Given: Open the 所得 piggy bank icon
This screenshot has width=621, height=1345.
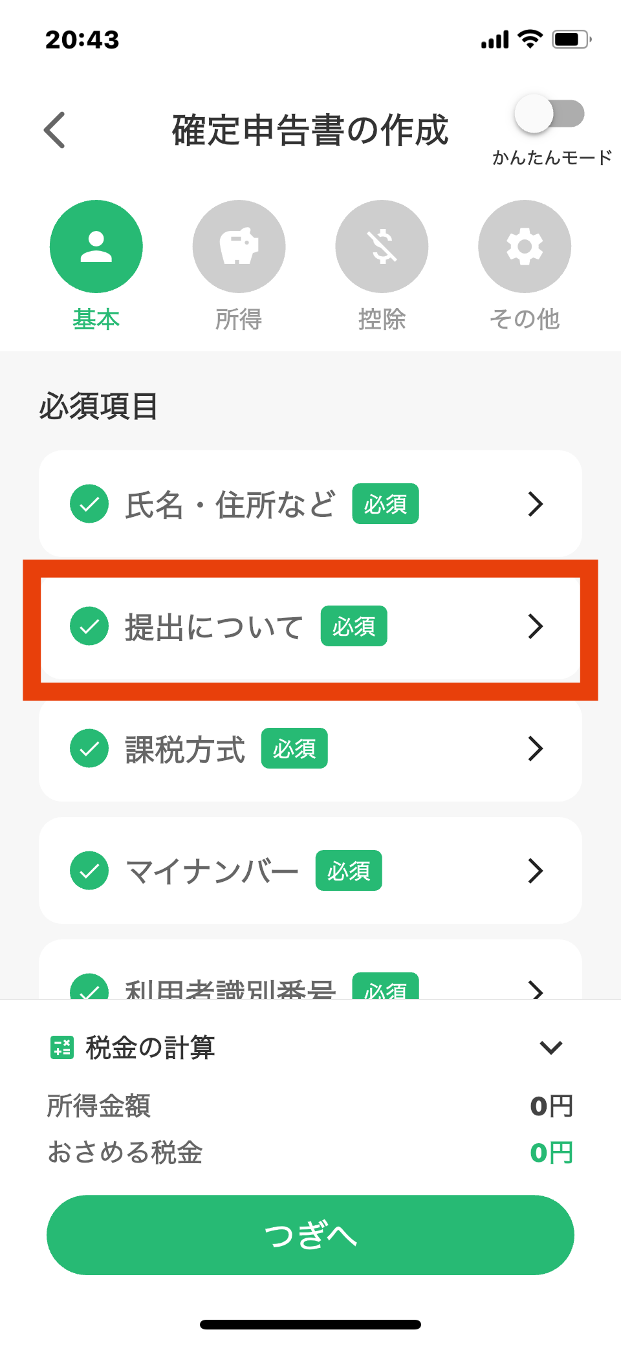Looking at the screenshot, I should pyautogui.click(x=239, y=246).
